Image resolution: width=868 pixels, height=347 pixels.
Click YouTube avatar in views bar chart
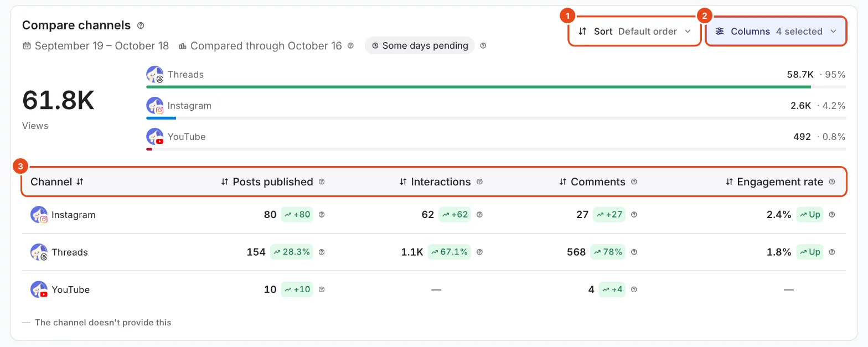(x=155, y=137)
